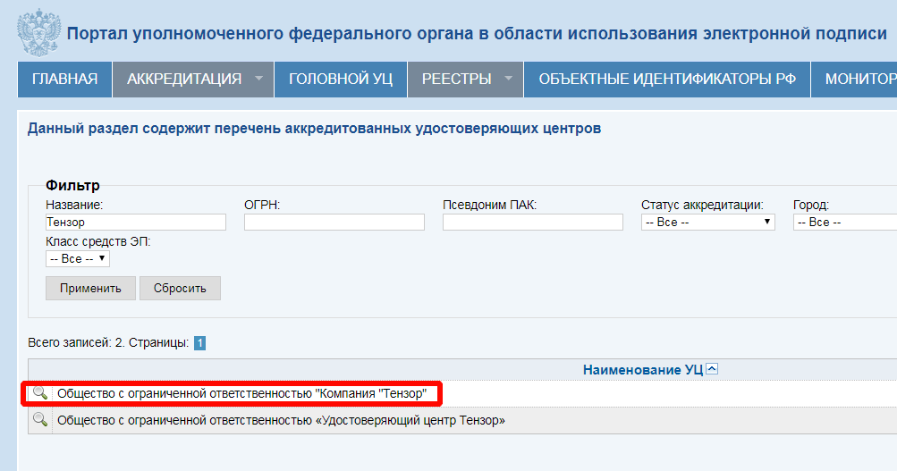
Task: Open the Город dropdown
Action: (844, 223)
